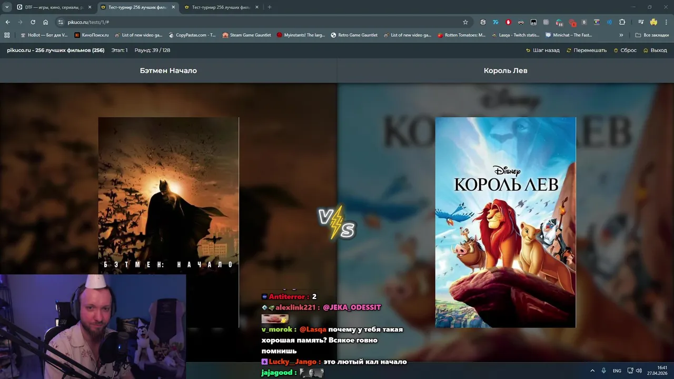
Task: Open the Minichat bookmark
Action: [x=569, y=35]
